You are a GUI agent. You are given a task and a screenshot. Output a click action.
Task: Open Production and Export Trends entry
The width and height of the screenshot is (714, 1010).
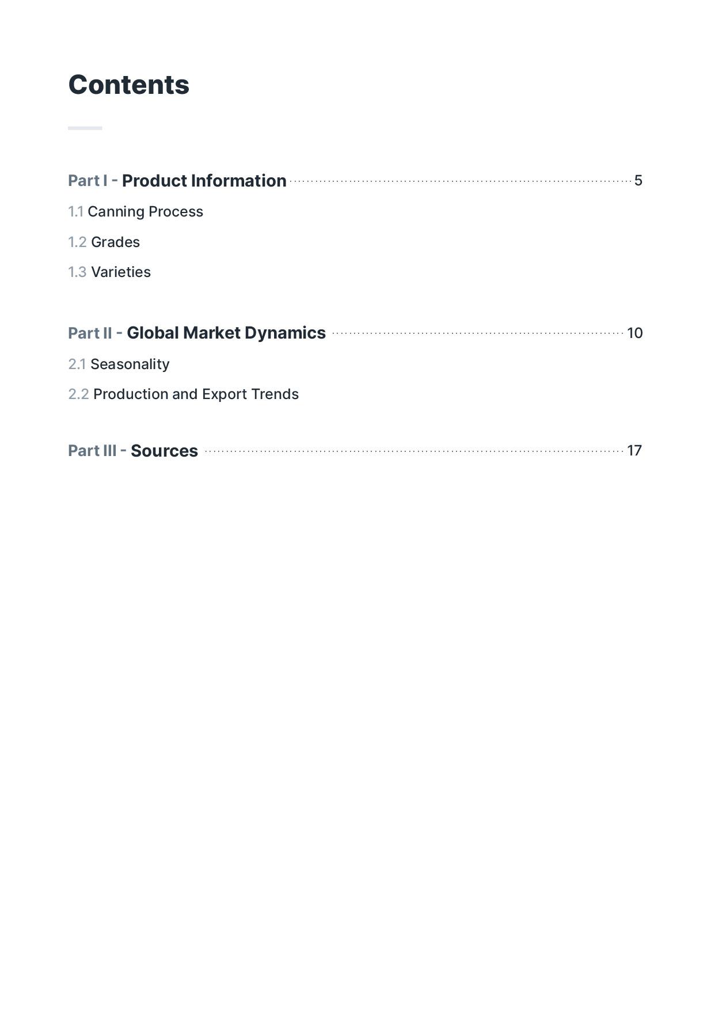(x=196, y=394)
